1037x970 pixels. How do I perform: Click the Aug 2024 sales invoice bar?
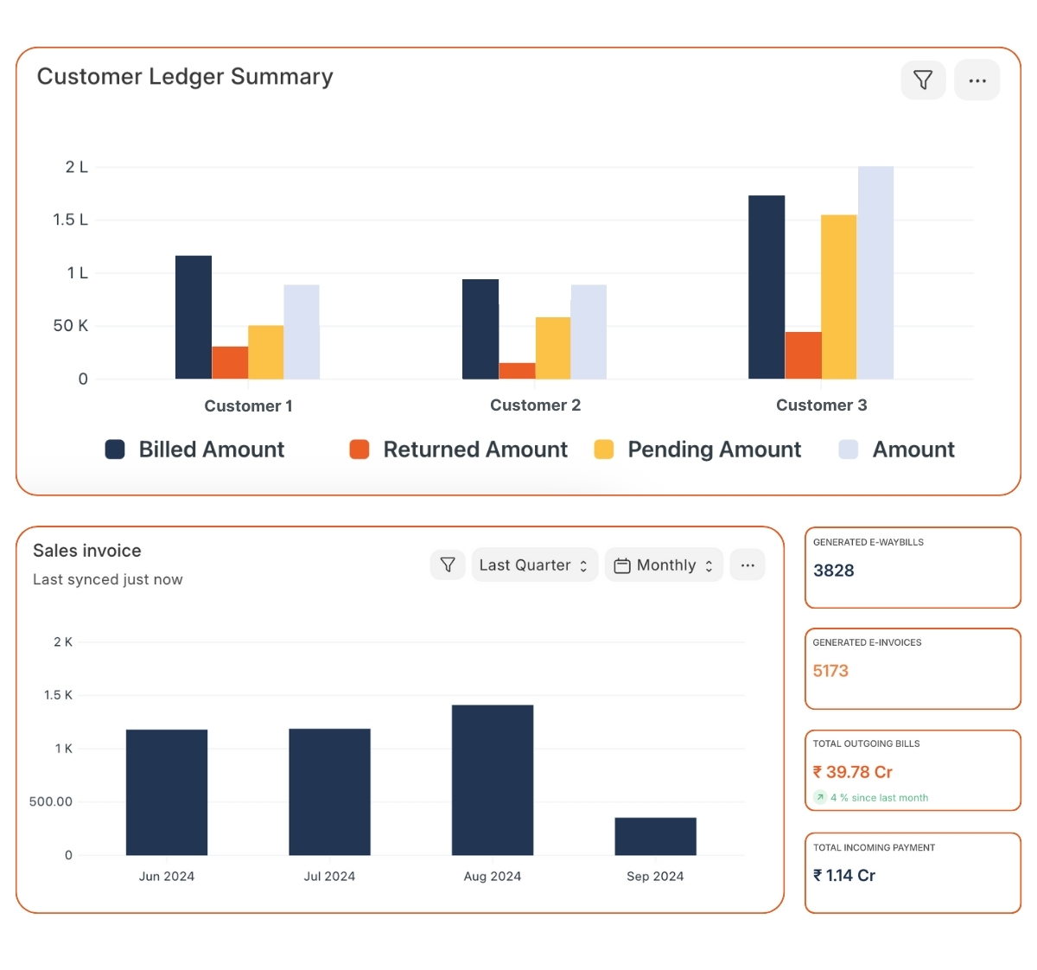[493, 780]
